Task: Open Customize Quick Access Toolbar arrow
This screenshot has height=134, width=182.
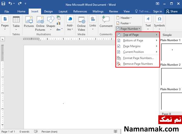Action: click(x=25, y=4)
